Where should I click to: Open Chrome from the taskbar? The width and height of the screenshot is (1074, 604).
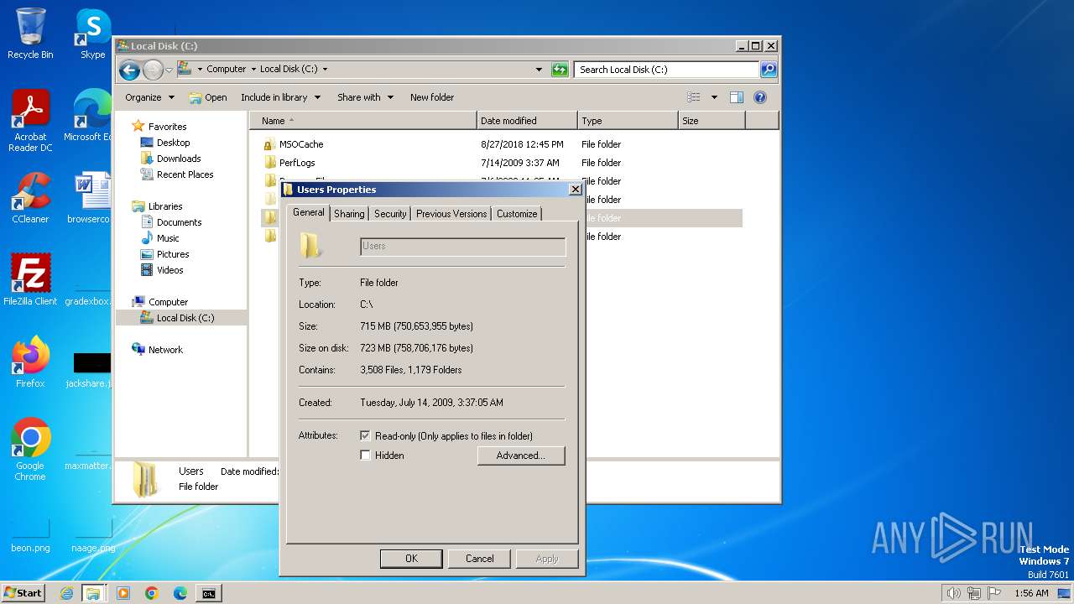(x=152, y=593)
